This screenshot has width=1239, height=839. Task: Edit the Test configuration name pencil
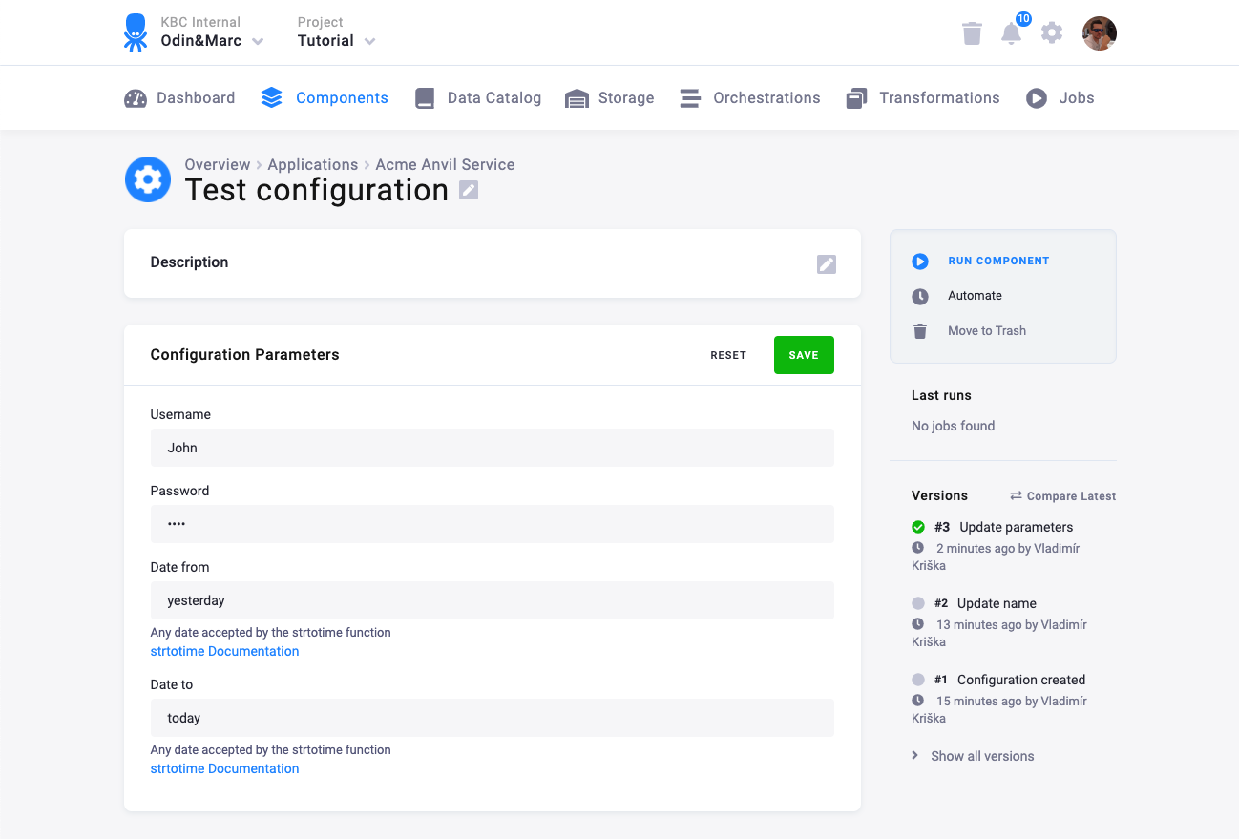469,190
